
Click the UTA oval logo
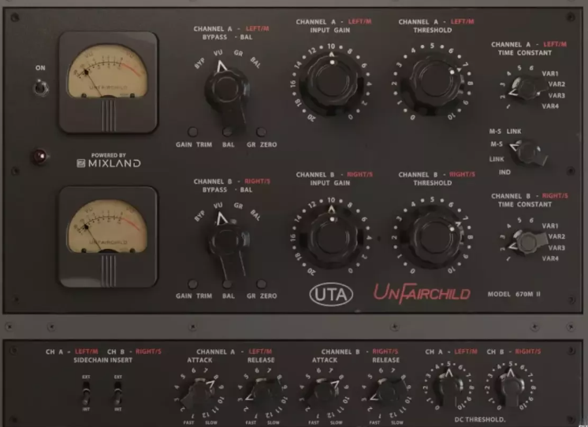coord(331,295)
